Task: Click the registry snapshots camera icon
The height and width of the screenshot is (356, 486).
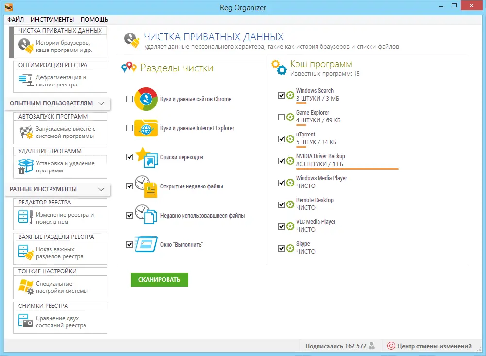Action: (25, 321)
